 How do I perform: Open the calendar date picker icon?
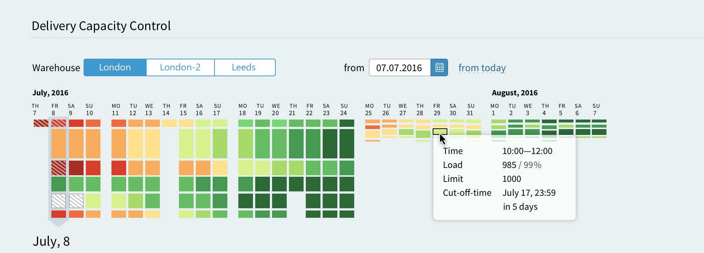tap(439, 67)
